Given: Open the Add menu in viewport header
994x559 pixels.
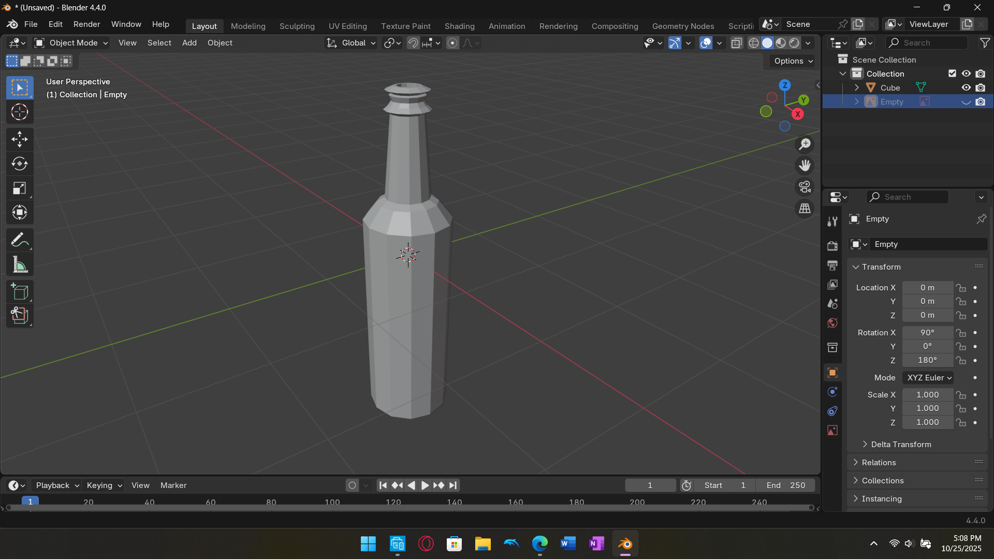Looking at the screenshot, I should coord(189,43).
